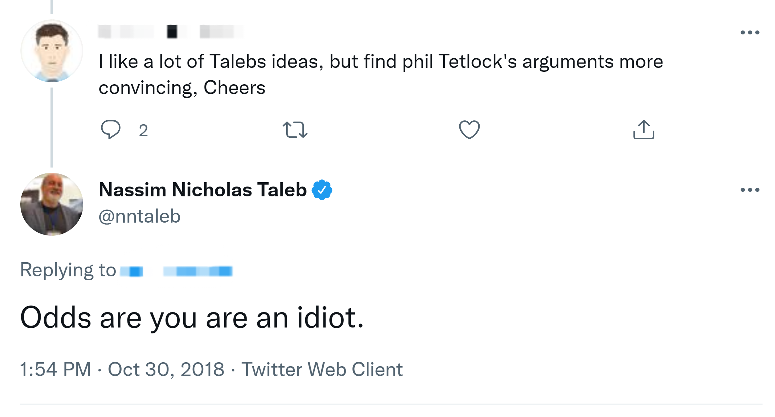775x417 pixels.
Task: Open the cartoon avatar of the first commenter
Action: tap(52, 51)
